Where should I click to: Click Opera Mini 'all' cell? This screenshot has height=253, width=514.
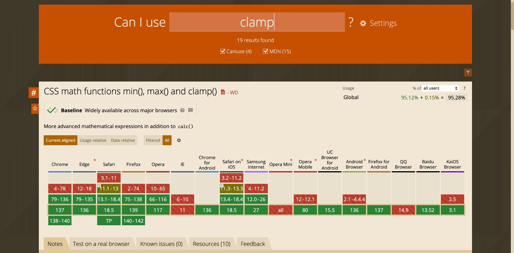click(x=281, y=210)
